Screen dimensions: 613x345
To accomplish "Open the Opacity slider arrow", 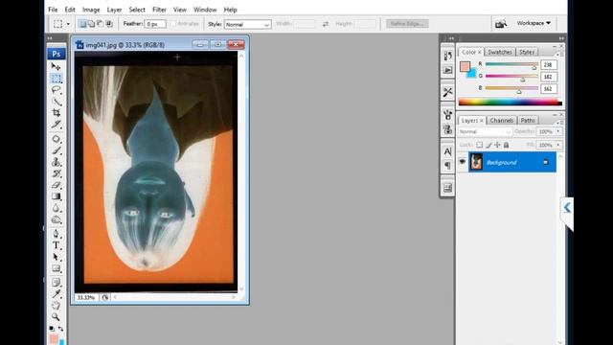I will 558,131.
